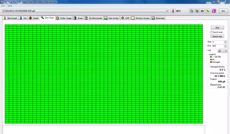Image resolution: width=230 pixels, height=134 pixels.
Task: Click the Random Access tab icon
Action: (133, 18)
